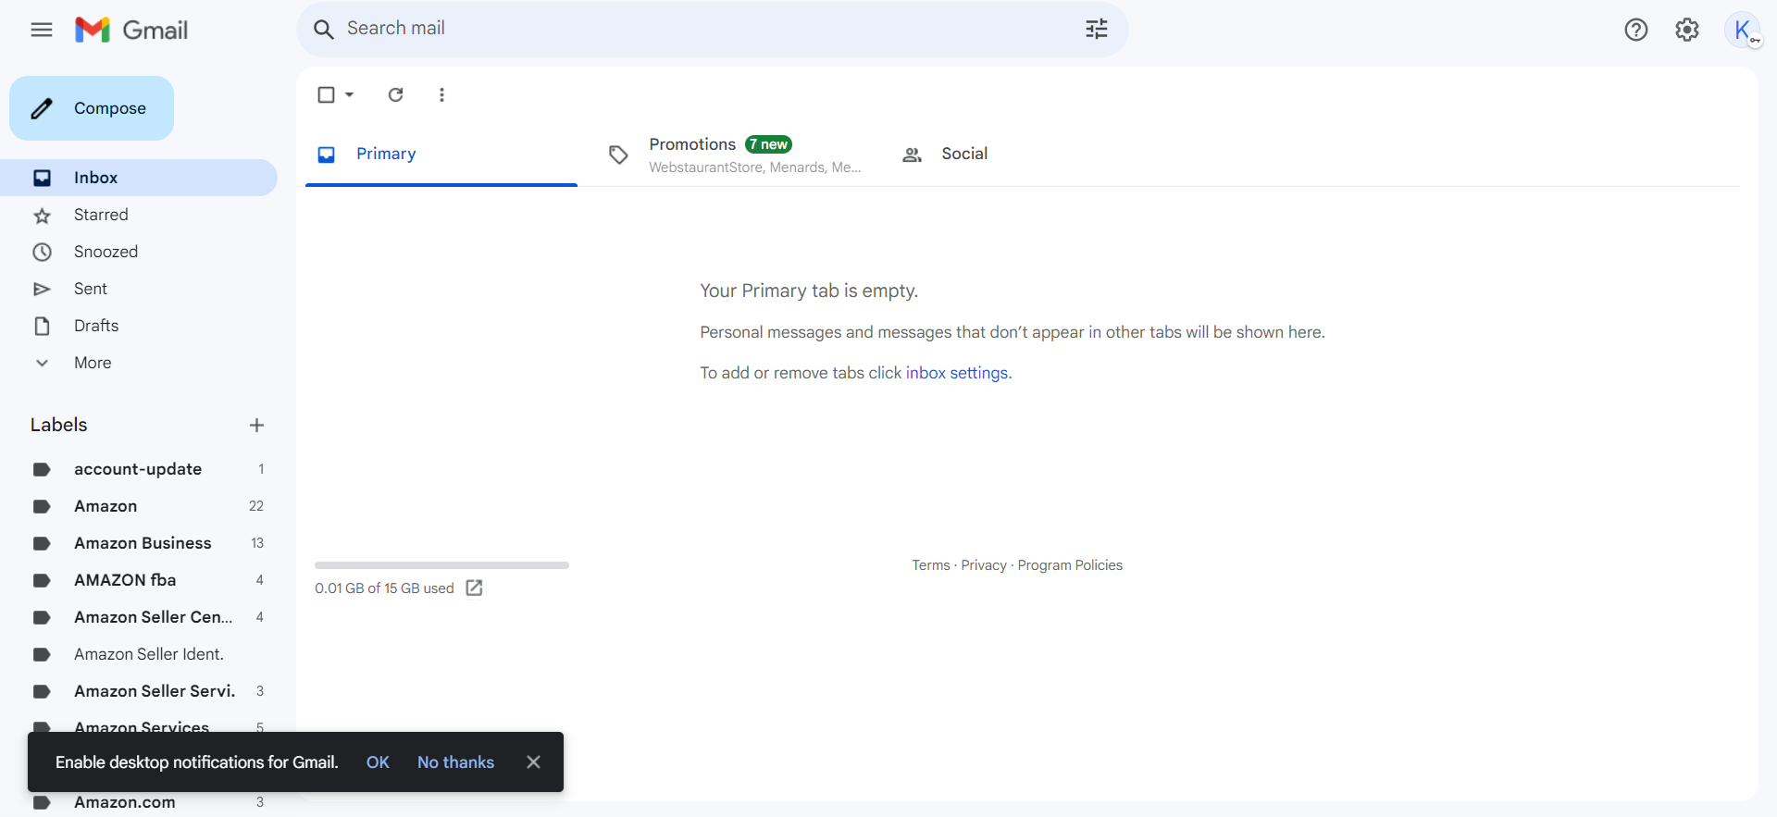Dismiss the desktop notifications banner

click(533, 761)
